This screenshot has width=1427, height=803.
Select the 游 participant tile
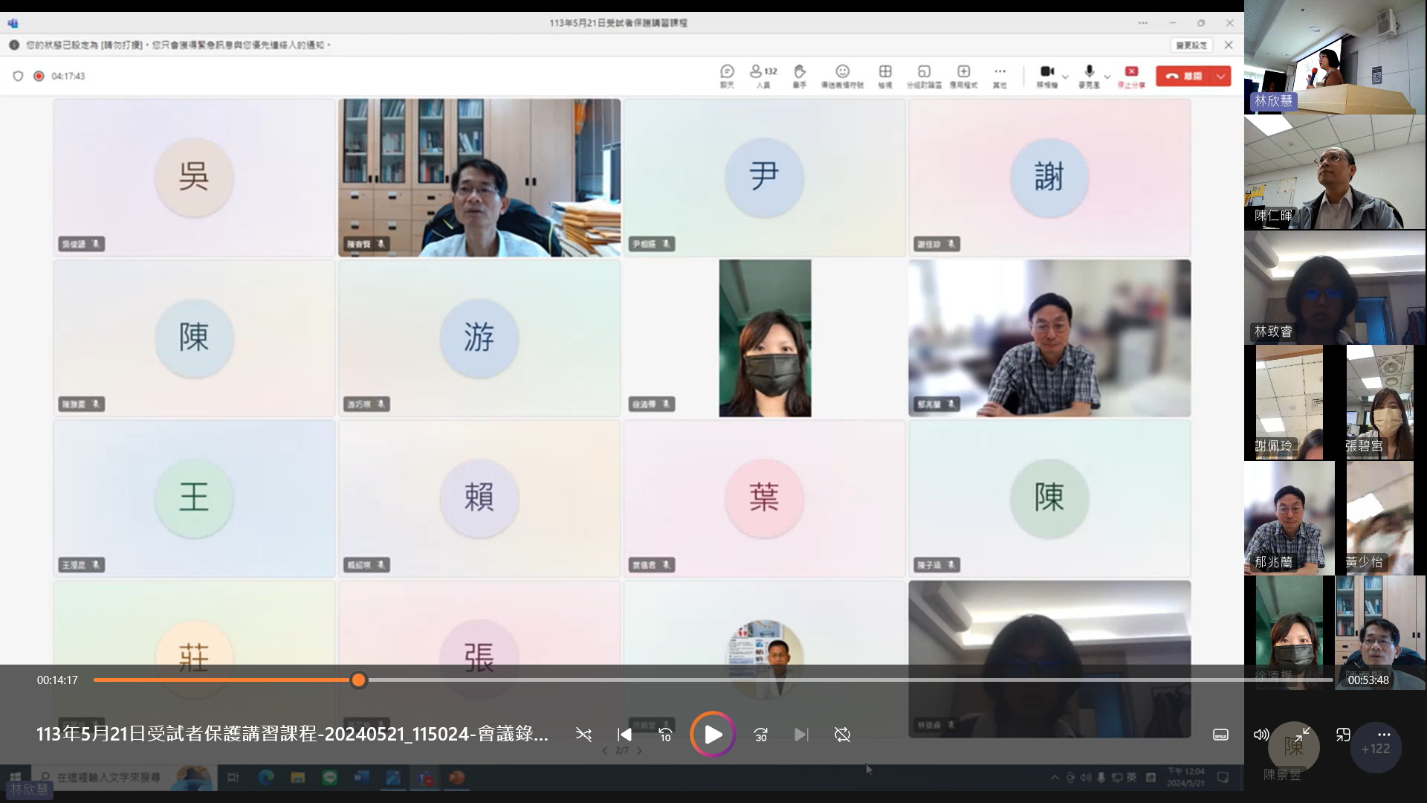coord(479,338)
